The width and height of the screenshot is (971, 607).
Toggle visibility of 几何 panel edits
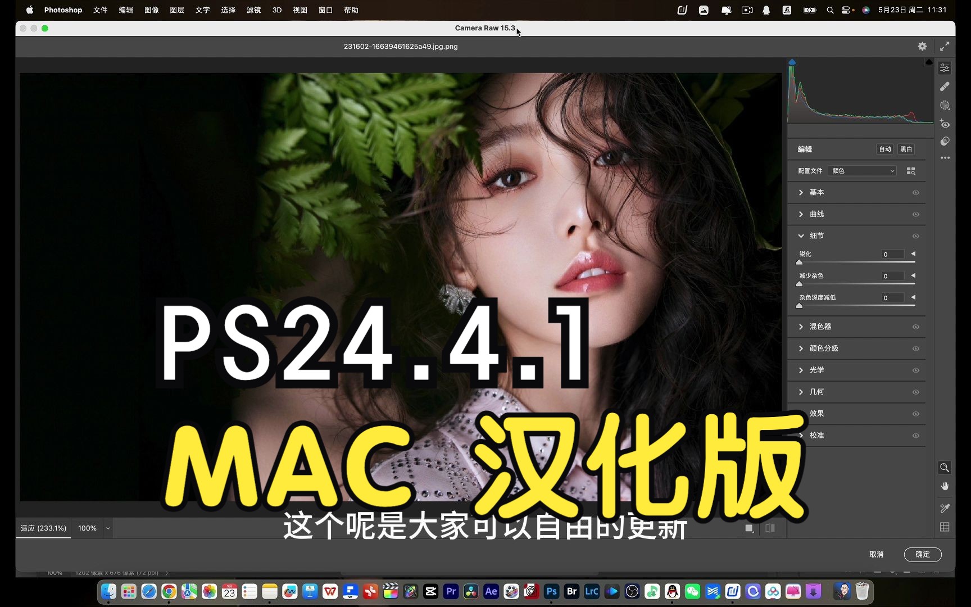(915, 392)
